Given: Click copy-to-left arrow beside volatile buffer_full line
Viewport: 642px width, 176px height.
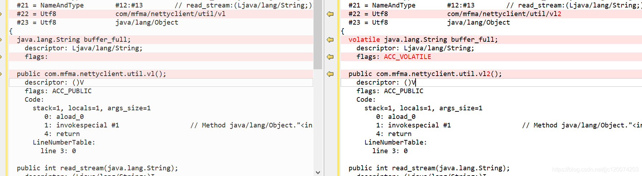Looking at the screenshot, I should click(x=330, y=40).
